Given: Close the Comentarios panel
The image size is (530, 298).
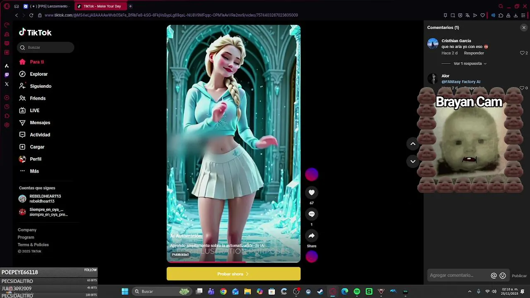Looking at the screenshot, I should 524,28.
